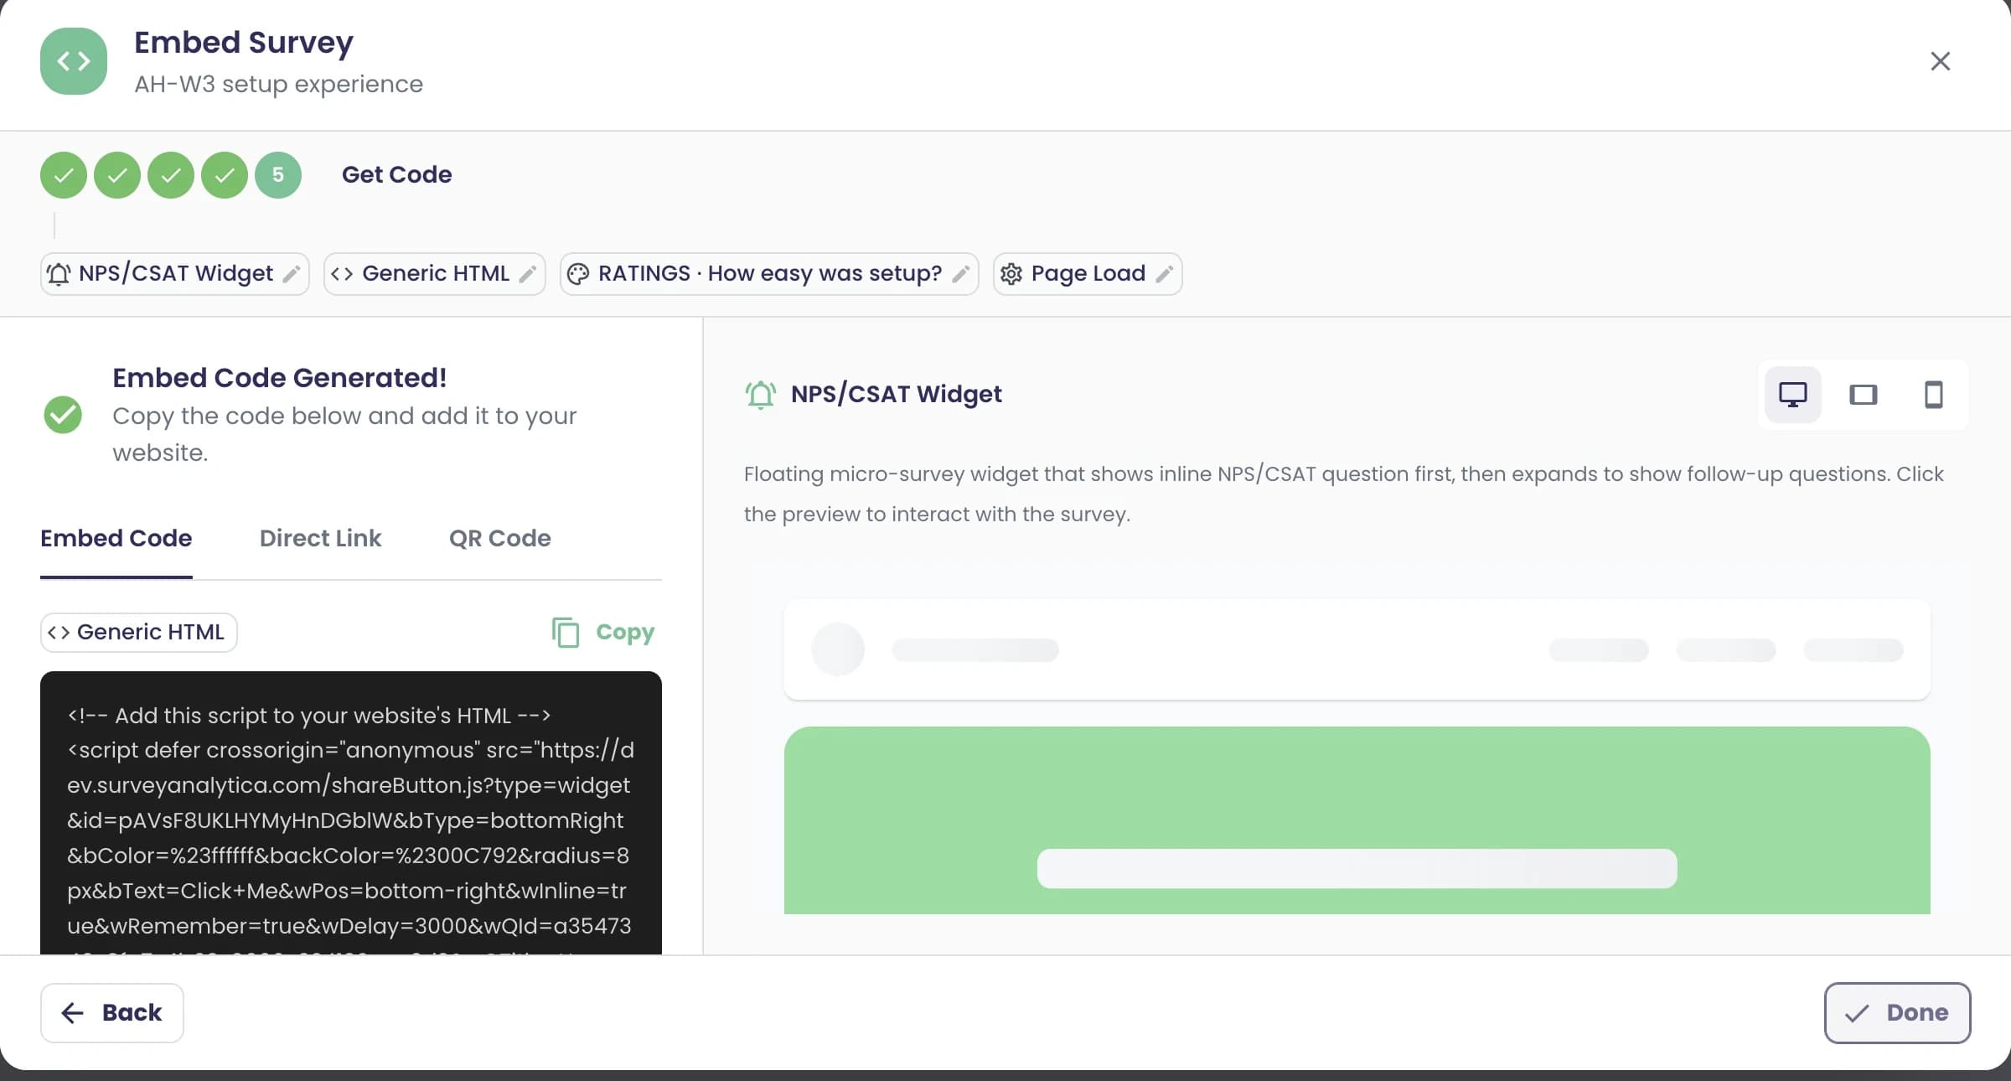Screen dimensions: 2011x1081
Task: Click the bell icon in NPS/CSAT Widget chip
Action: coord(59,274)
